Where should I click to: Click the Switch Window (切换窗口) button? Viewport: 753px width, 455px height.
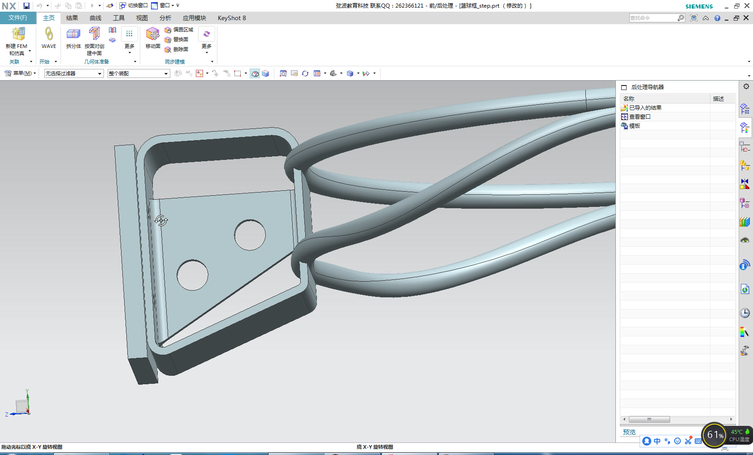[x=134, y=6]
